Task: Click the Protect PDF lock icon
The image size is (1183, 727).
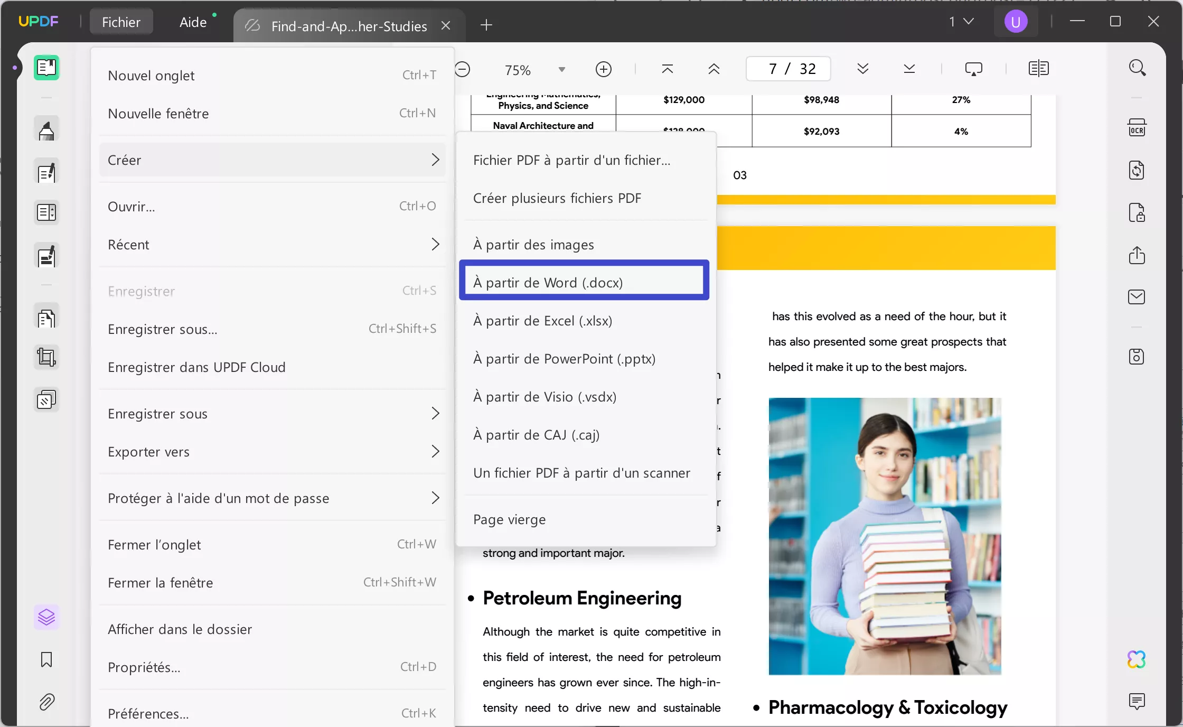Action: [x=1137, y=212]
